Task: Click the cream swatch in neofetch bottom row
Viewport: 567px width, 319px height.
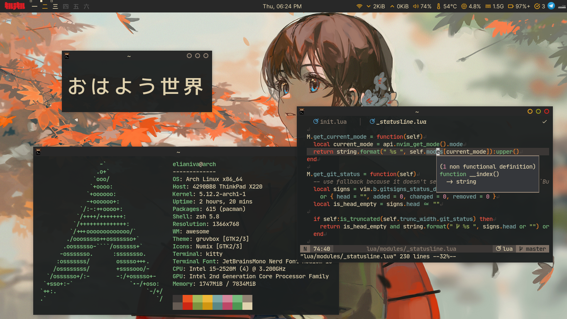Action: click(x=247, y=306)
